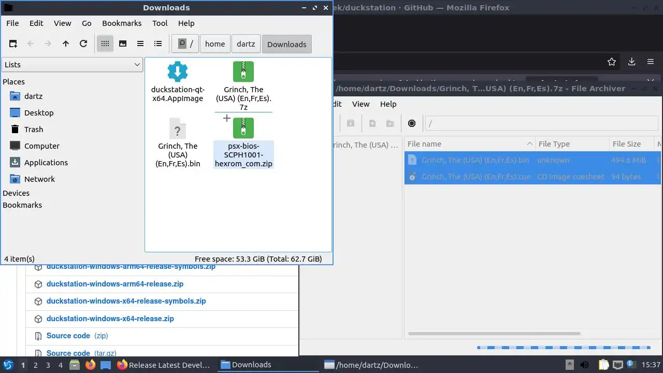The width and height of the screenshot is (663, 373).
Task: Click add files icon in File Archiver
Action: (372, 123)
